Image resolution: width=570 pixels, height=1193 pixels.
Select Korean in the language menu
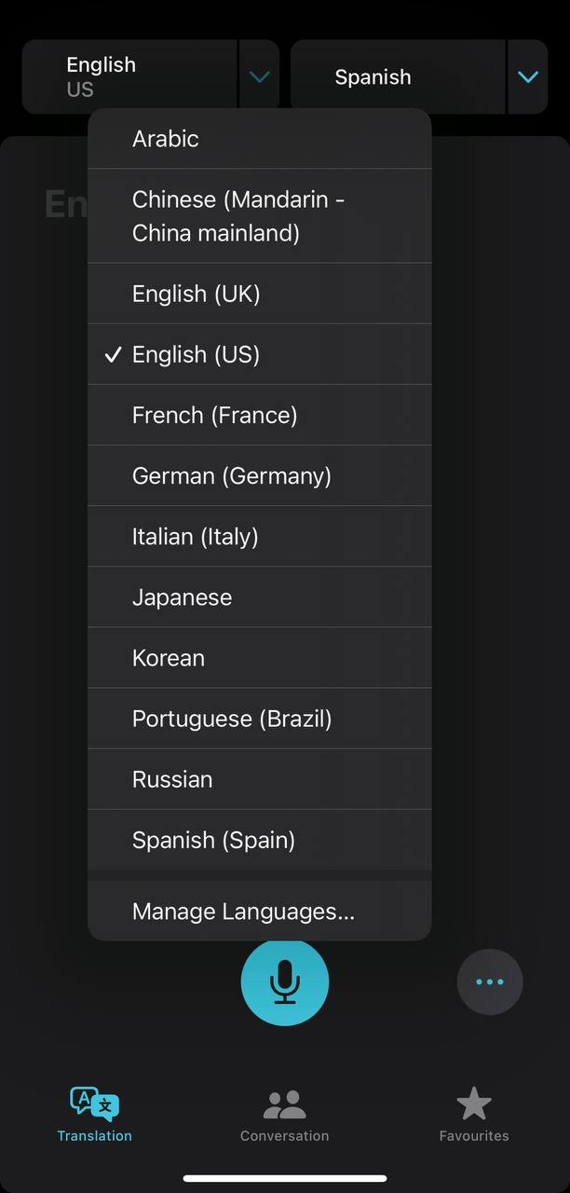(260, 657)
